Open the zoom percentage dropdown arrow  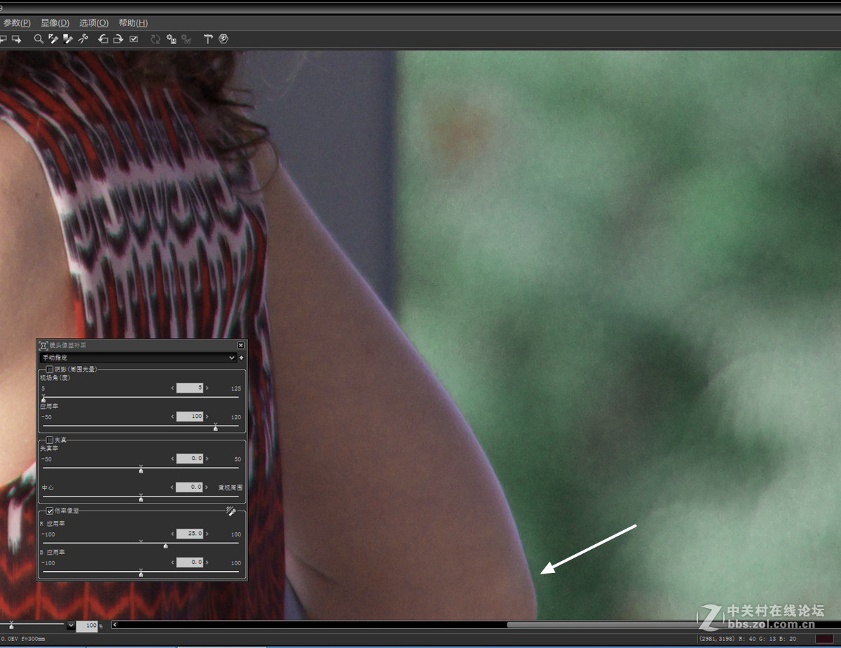71,625
